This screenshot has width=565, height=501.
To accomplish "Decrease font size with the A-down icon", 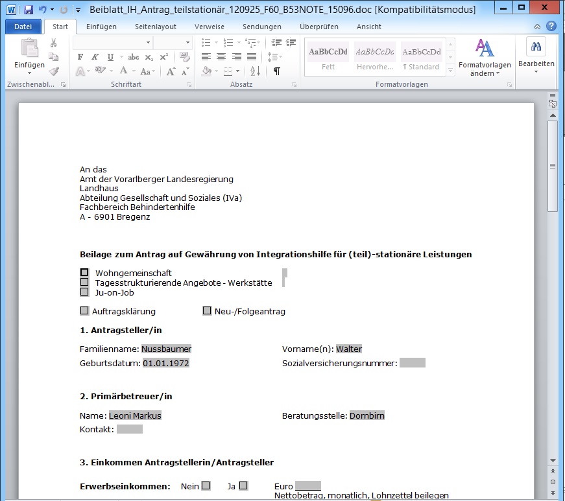I will [186, 71].
